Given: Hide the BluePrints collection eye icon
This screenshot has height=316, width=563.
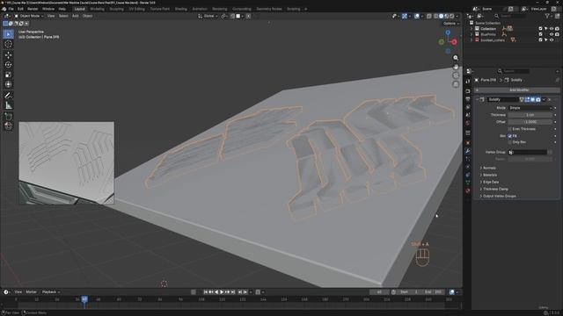Looking at the screenshot, I should pyautogui.click(x=552, y=34).
